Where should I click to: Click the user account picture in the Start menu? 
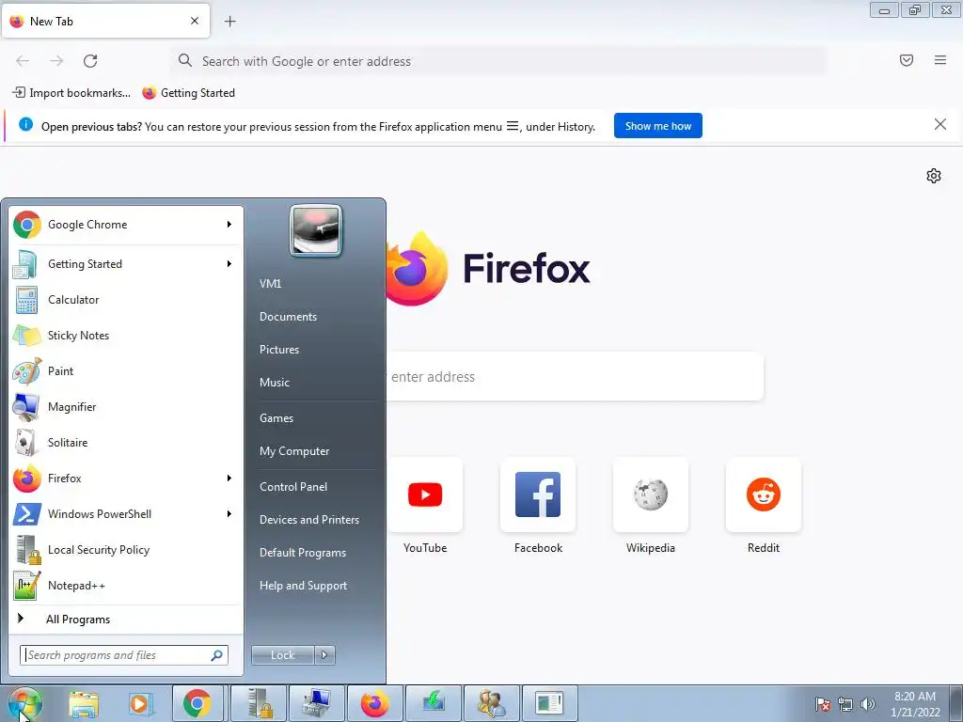point(316,230)
